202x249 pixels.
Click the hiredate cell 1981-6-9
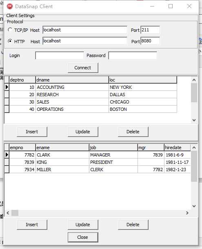point(178,155)
